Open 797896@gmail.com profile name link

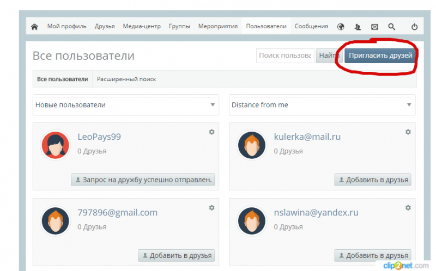pyautogui.click(x=117, y=212)
